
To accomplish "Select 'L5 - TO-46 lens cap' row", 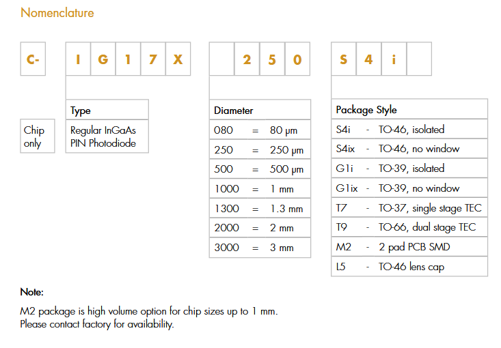I will coord(409,267).
